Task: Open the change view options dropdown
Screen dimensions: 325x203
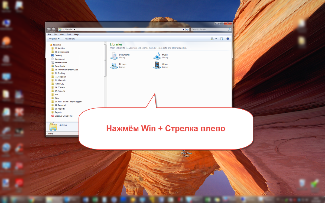Action: click(x=216, y=39)
